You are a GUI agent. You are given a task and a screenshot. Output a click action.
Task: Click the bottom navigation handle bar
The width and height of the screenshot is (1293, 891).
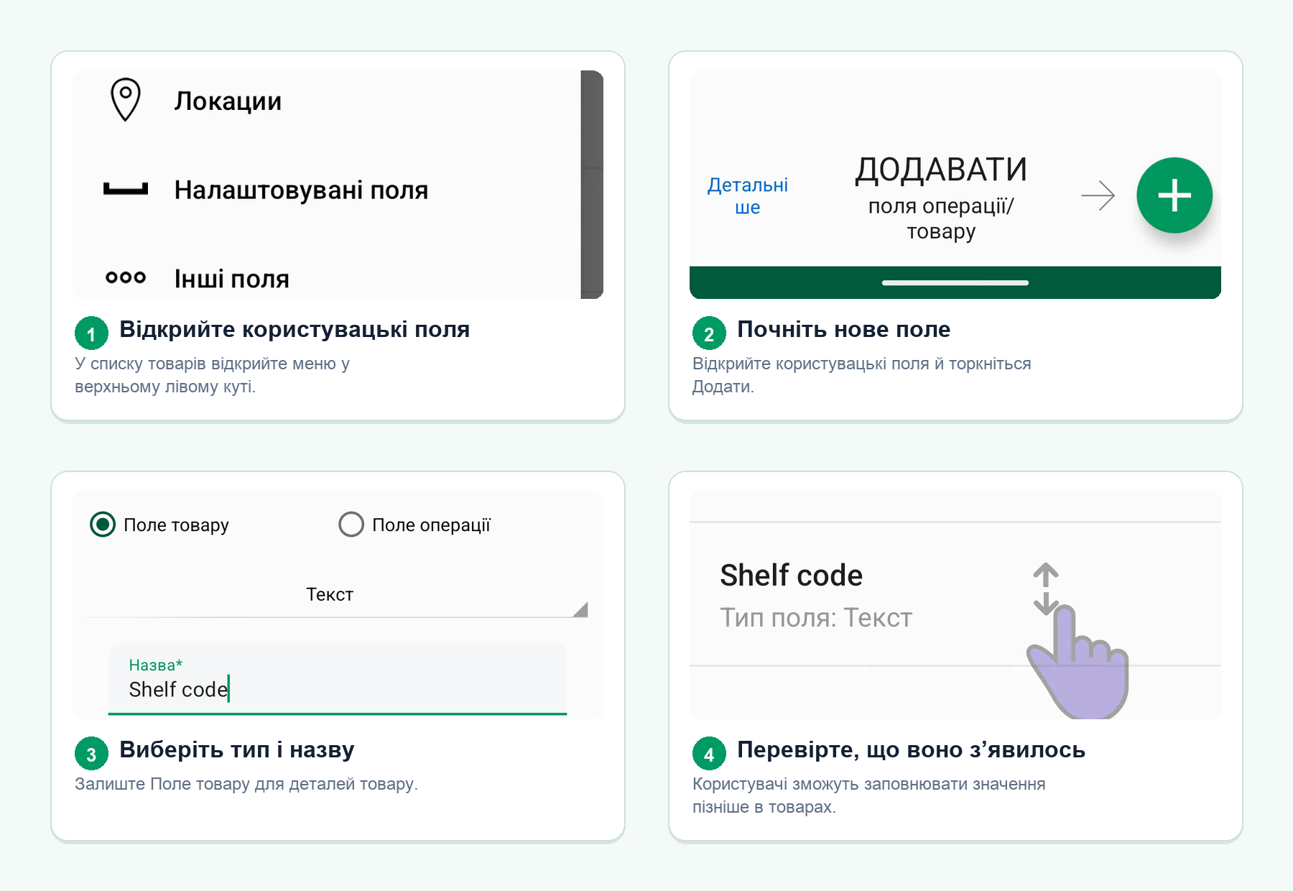pyautogui.click(x=955, y=283)
